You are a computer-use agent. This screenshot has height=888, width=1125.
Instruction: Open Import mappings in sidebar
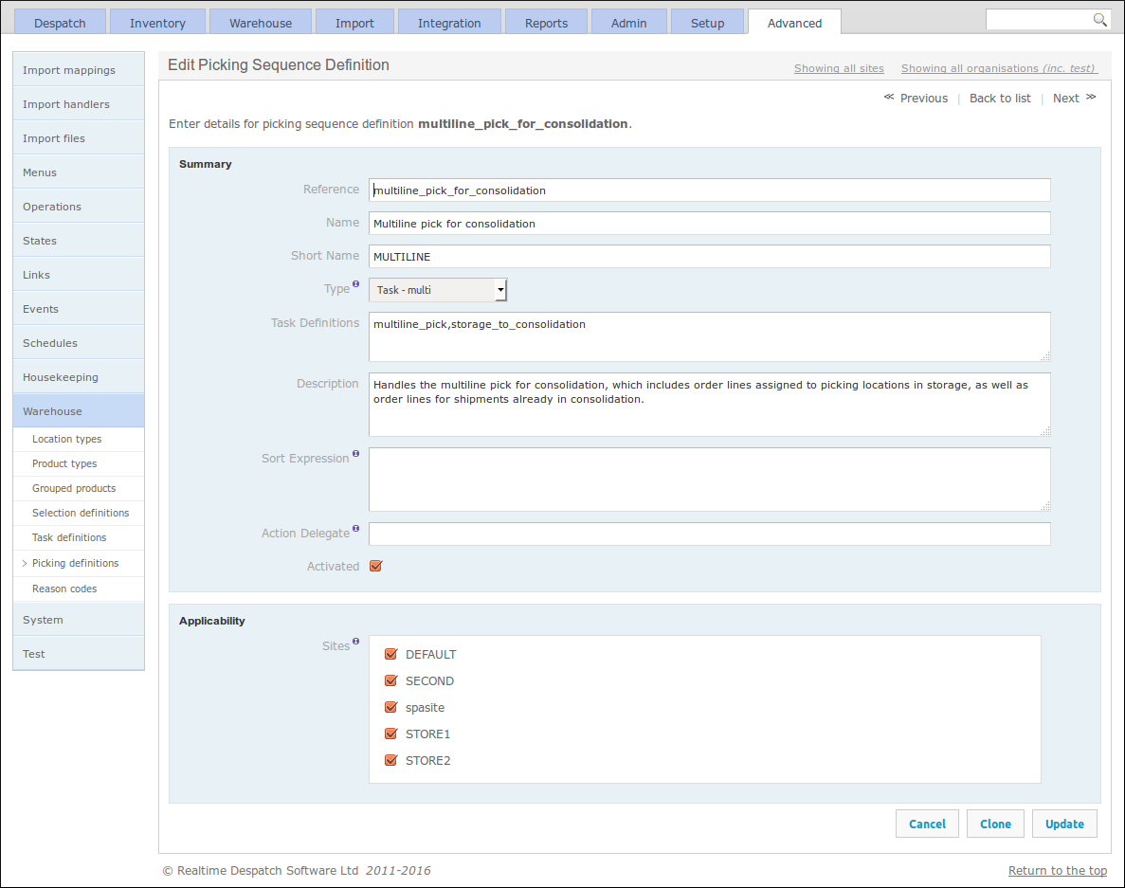(79, 69)
